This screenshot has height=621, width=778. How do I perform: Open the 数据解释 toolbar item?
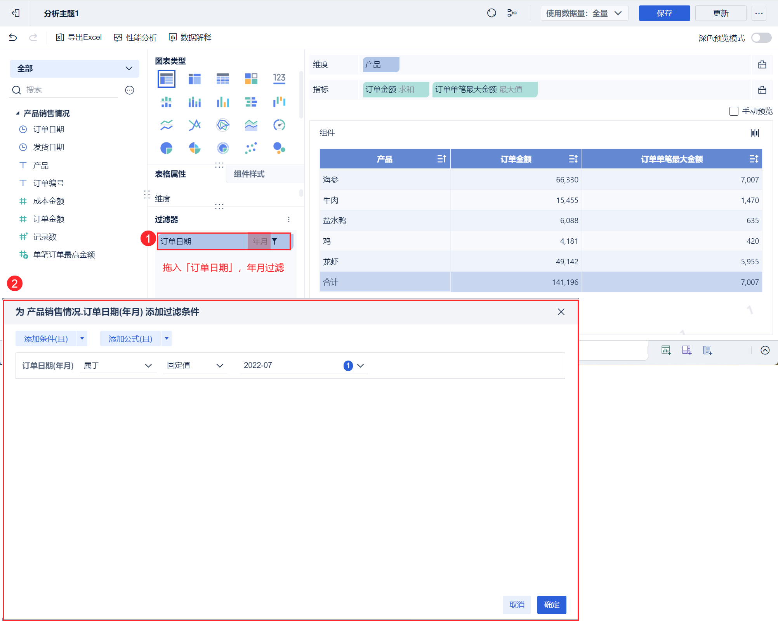(x=190, y=37)
